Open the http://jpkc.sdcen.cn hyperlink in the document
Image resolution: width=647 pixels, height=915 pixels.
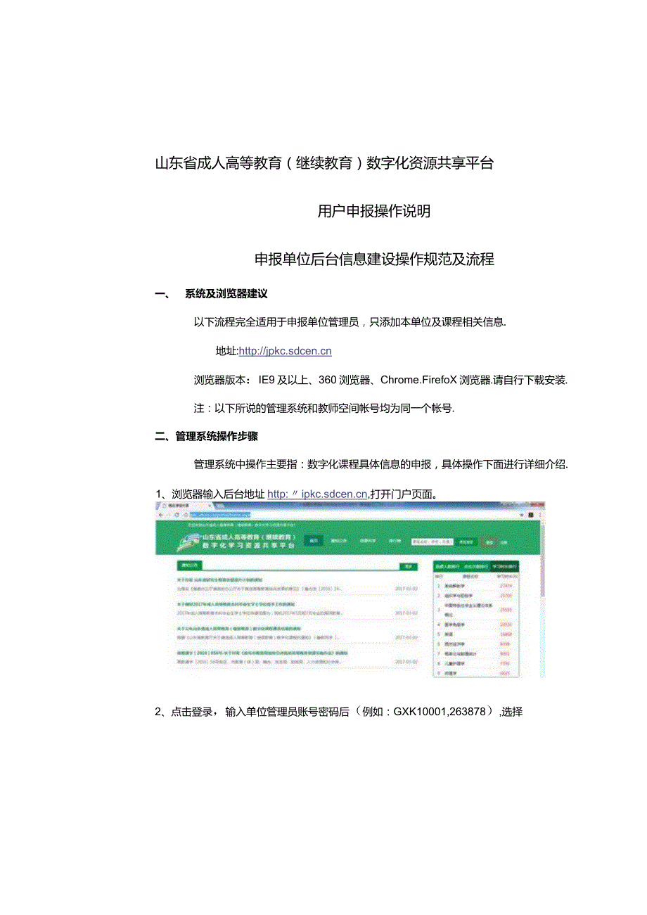284,350
